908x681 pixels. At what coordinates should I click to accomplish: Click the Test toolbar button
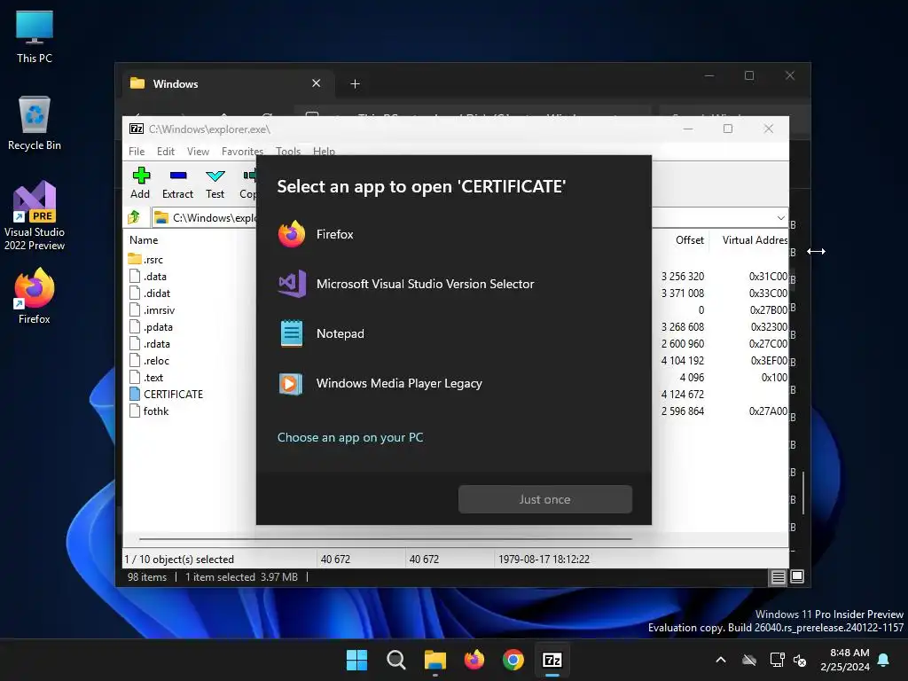pos(215,183)
